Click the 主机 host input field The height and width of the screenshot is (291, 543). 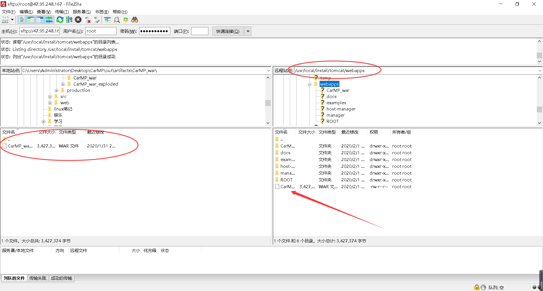(40, 31)
